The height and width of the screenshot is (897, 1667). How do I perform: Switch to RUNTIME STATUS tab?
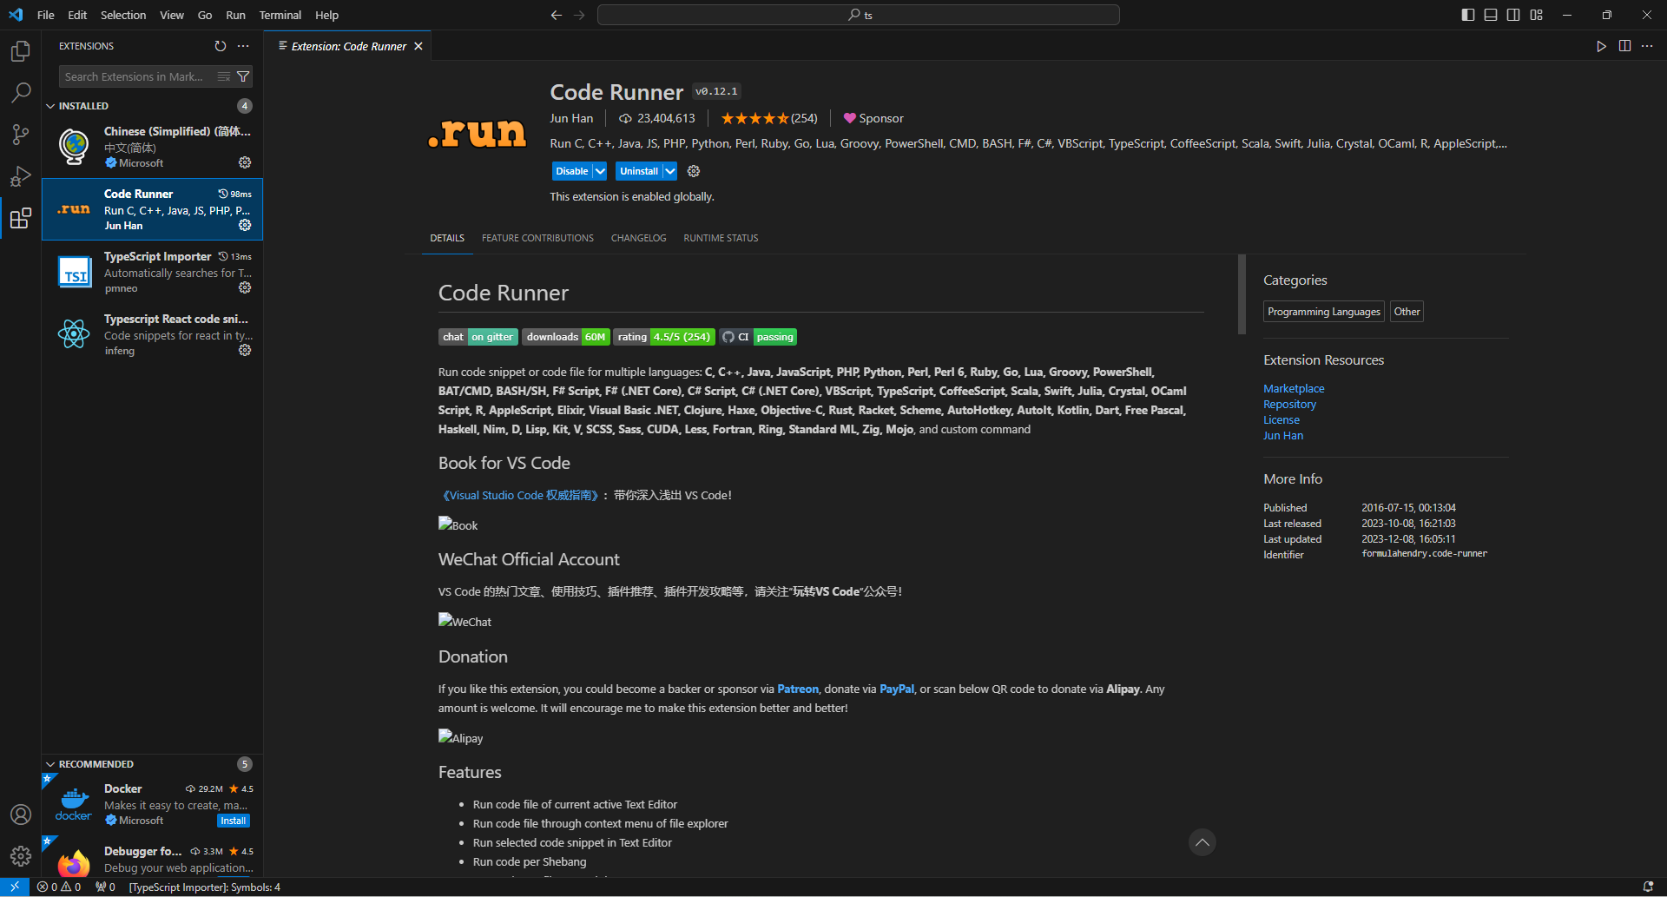coord(721,238)
